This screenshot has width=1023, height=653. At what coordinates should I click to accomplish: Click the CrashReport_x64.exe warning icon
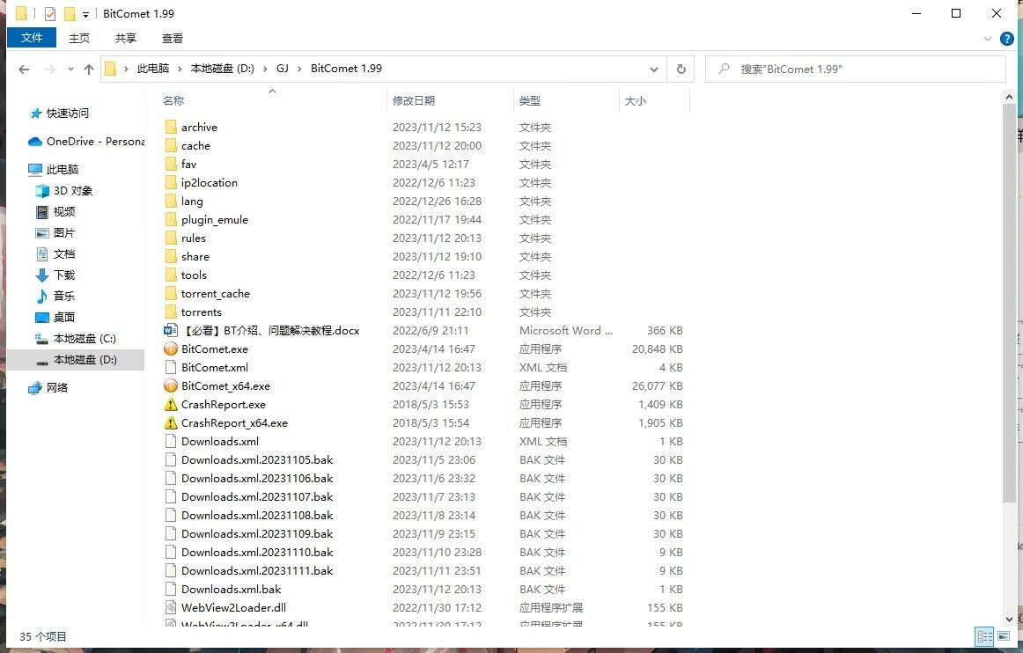point(170,422)
